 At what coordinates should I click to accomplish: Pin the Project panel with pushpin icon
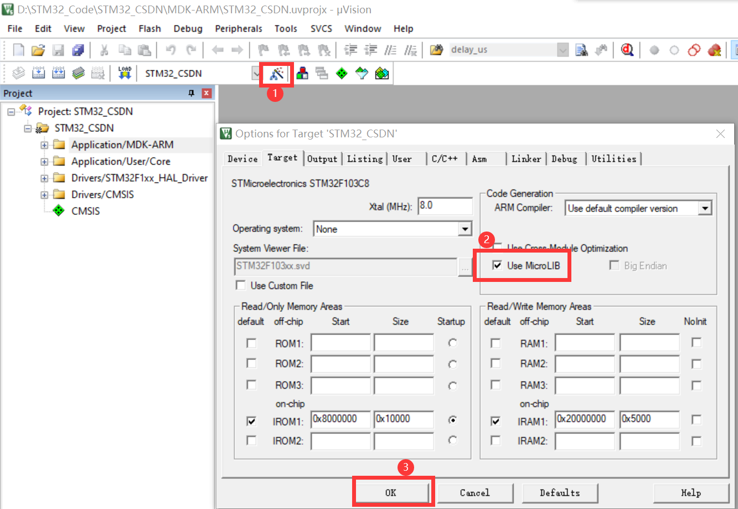192,93
